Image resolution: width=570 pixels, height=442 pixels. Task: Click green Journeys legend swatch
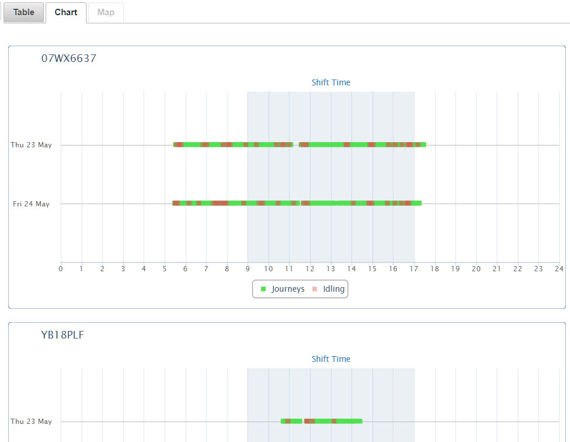pyautogui.click(x=264, y=289)
